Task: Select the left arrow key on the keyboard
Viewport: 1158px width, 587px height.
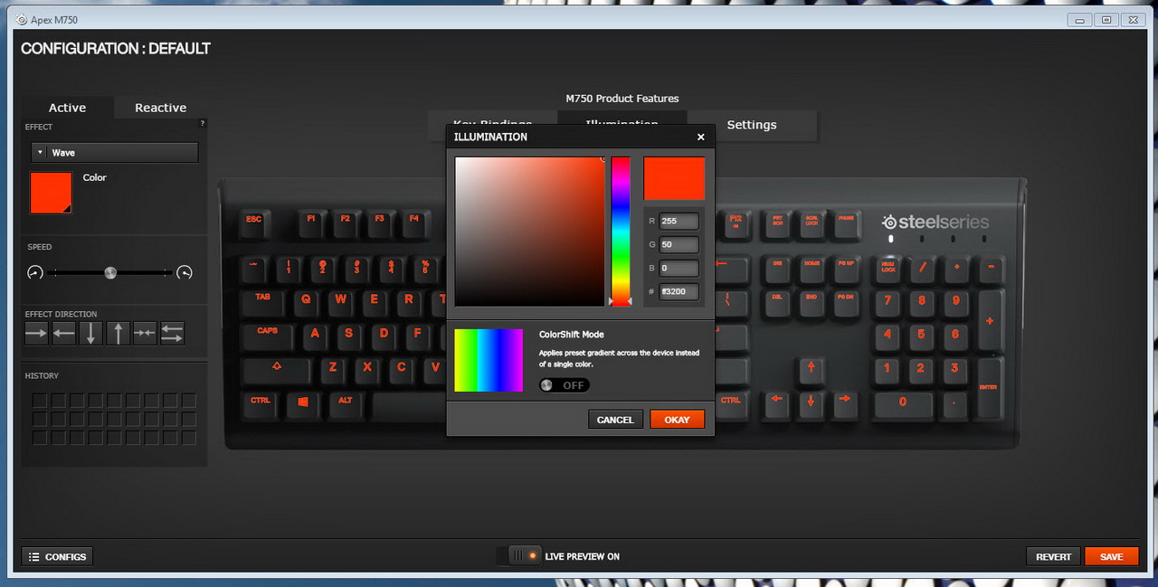Action: click(x=776, y=402)
